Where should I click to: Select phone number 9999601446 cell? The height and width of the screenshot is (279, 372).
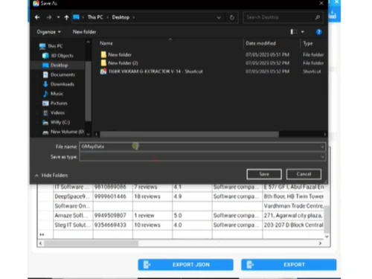113,196
